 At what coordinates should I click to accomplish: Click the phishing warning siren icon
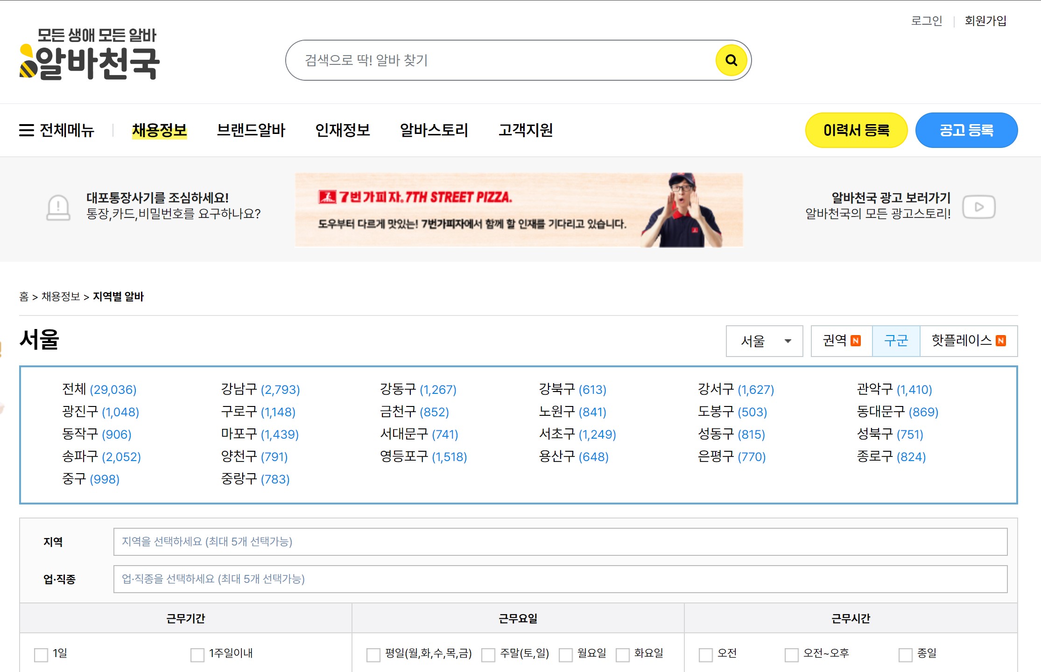coord(58,207)
